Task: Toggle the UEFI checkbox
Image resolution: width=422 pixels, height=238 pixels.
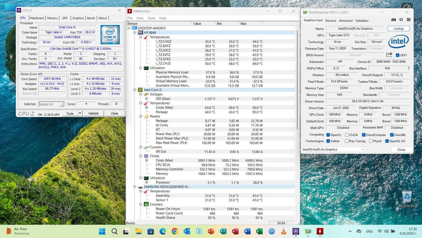Action: pos(398,55)
